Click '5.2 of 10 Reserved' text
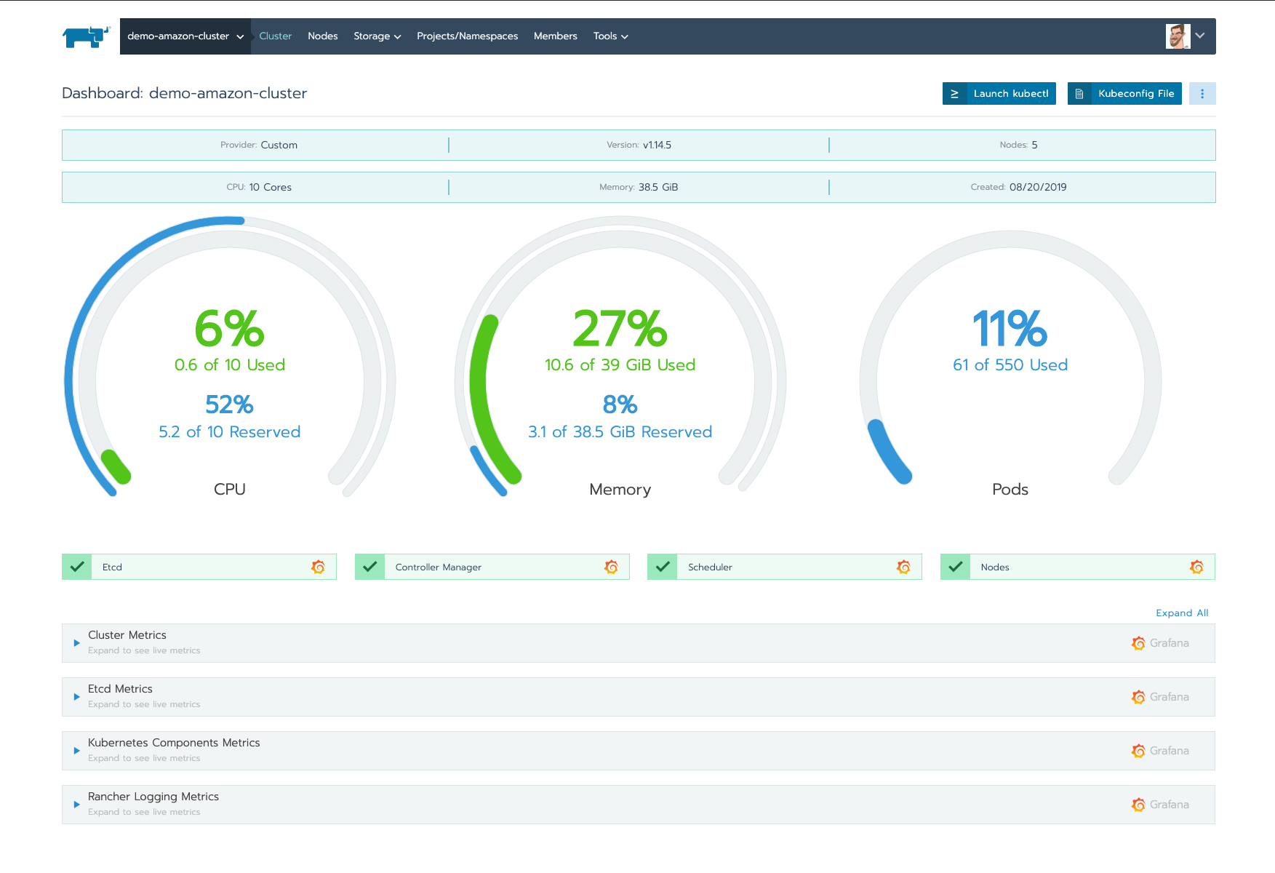The height and width of the screenshot is (873, 1275). coord(230,432)
